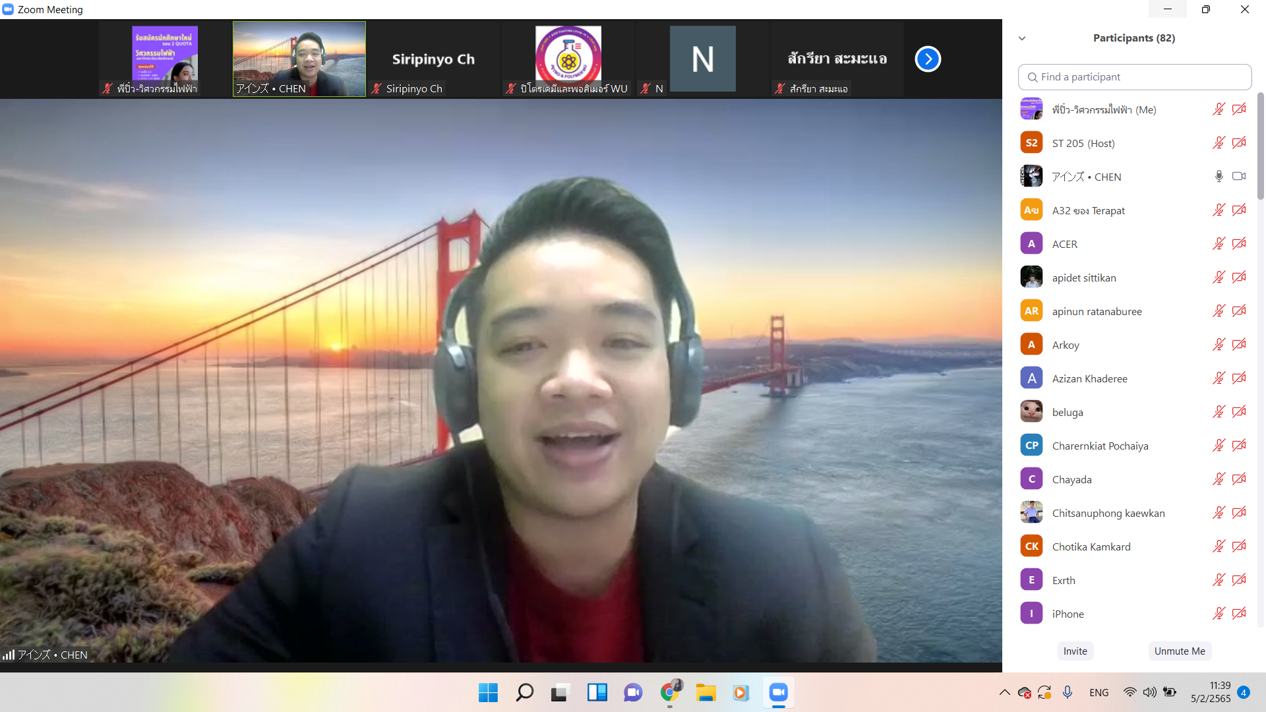Select Chitsanuphong kaewkan in the participant list
Screen dimensions: 1266x712
(x=1108, y=513)
